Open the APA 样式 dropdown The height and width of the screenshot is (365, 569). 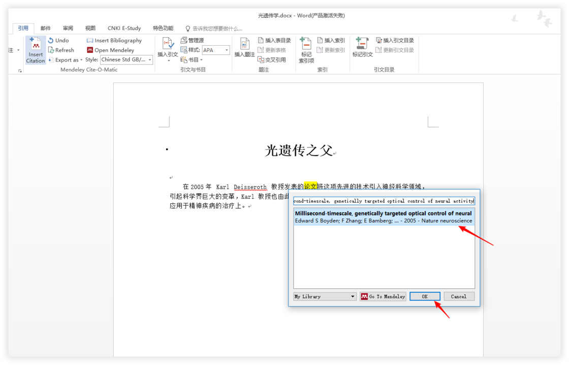tap(227, 50)
